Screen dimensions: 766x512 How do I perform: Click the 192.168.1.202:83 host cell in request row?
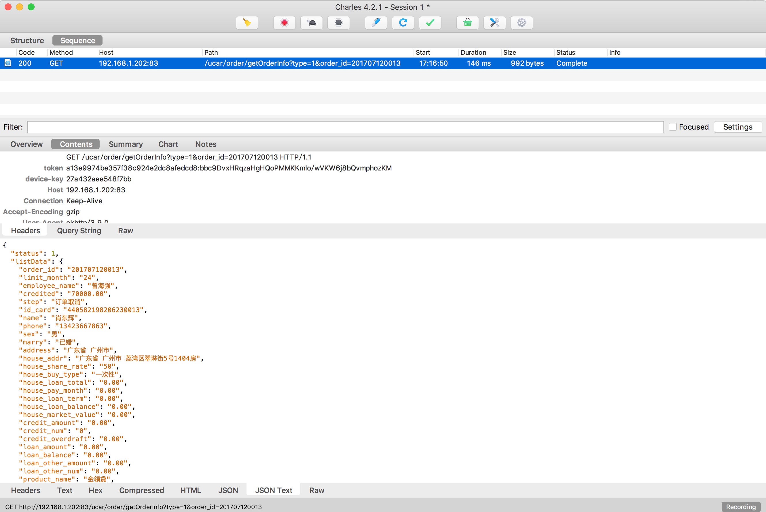(128, 63)
